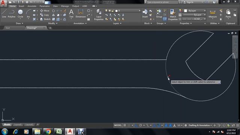The width and height of the screenshot is (240, 135).
Task: Expand the Block panel
Action: 148,23
